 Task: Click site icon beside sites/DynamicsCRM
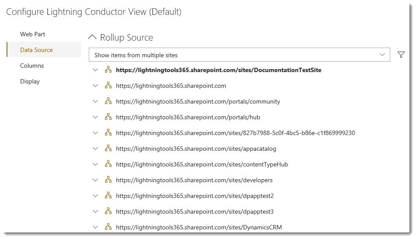point(108,227)
